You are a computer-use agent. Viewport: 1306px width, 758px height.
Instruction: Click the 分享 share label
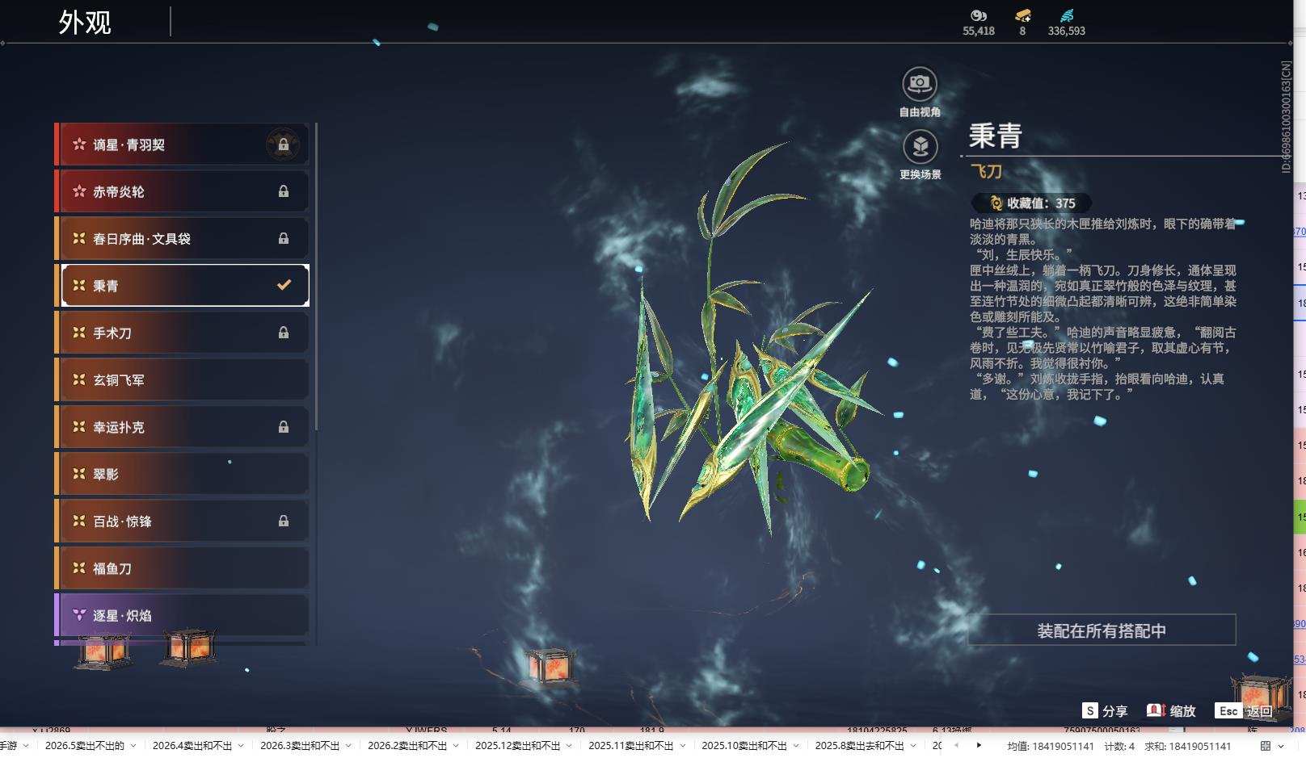click(1114, 711)
